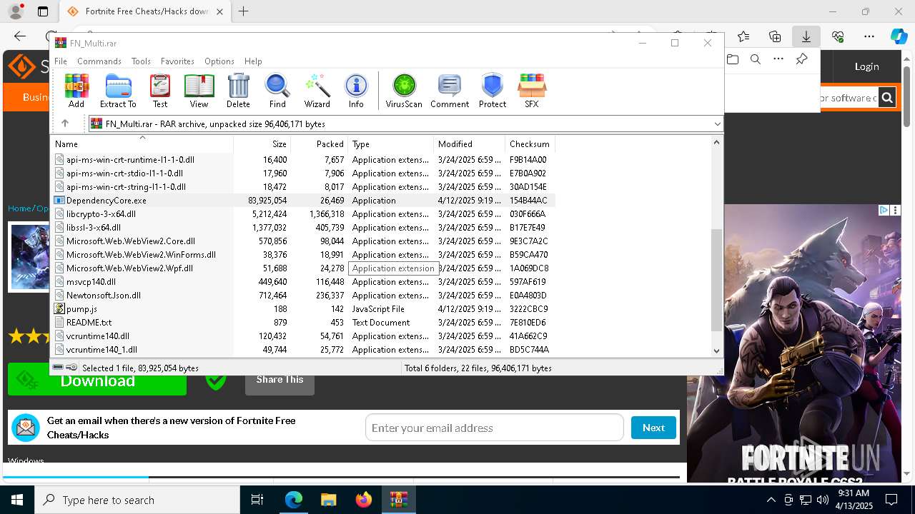Open the Tools menu

tap(141, 61)
